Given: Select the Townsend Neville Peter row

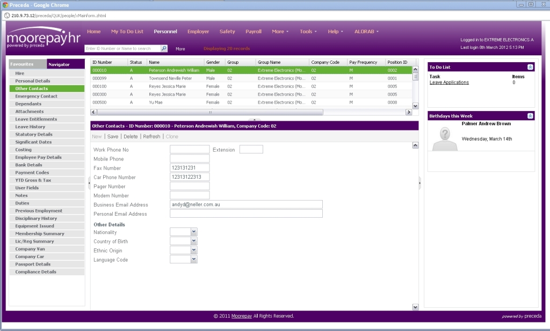Looking at the screenshot, I should (x=251, y=78).
